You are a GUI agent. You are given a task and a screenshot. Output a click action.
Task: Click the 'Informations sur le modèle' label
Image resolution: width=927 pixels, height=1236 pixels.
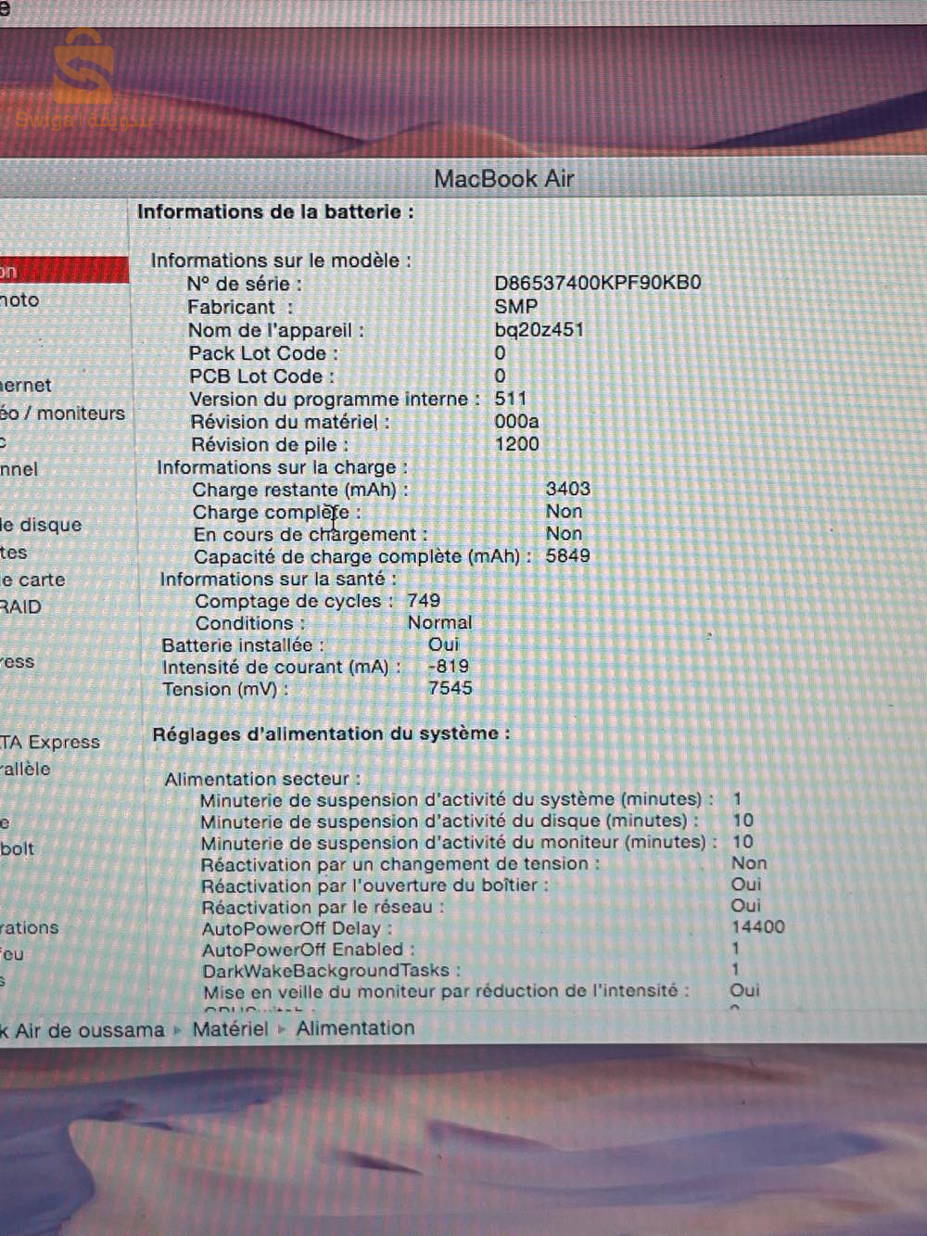(x=281, y=261)
